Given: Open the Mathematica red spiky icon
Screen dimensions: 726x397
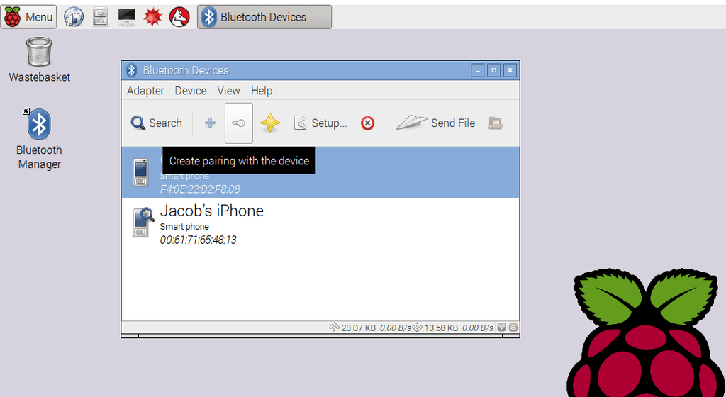Looking at the screenshot, I should pos(153,17).
